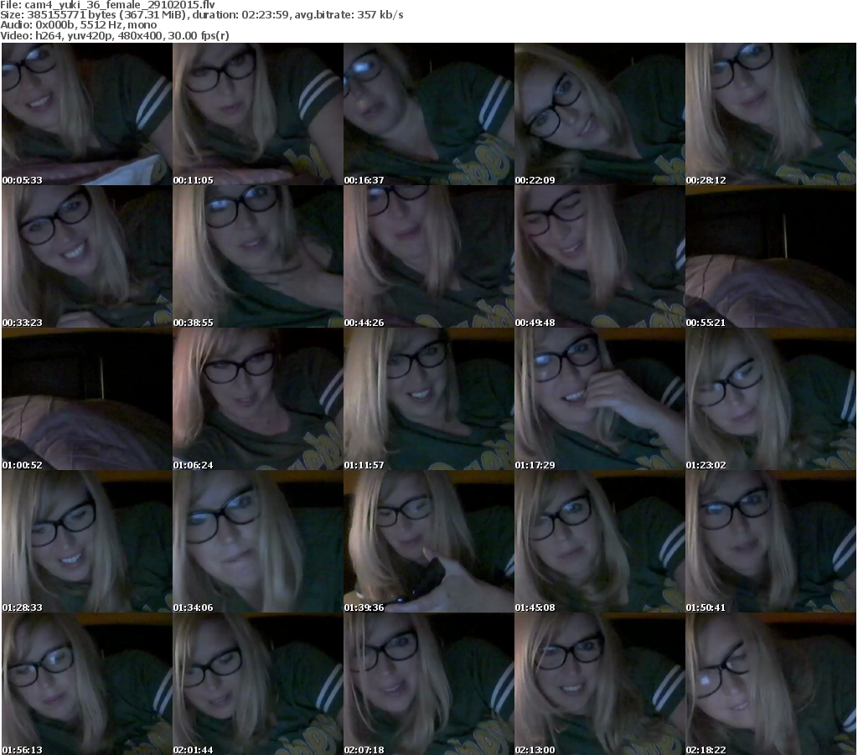The height and width of the screenshot is (755, 858).
Task: Pick the frame marked 01:17:29
Action: pos(600,399)
